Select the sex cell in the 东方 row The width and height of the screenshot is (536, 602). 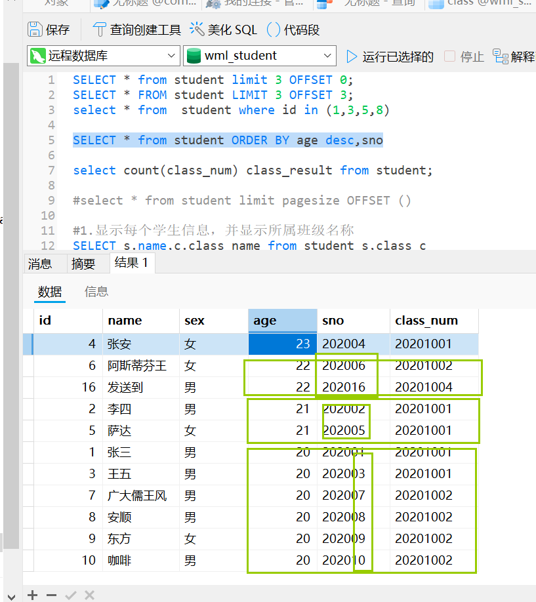click(x=214, y=538)
